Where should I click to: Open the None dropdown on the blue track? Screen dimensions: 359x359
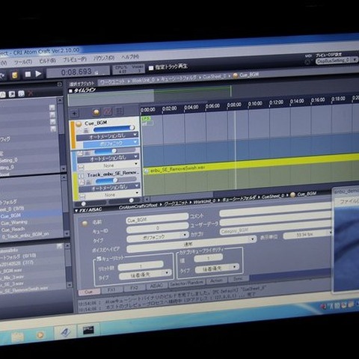(111, 165)
